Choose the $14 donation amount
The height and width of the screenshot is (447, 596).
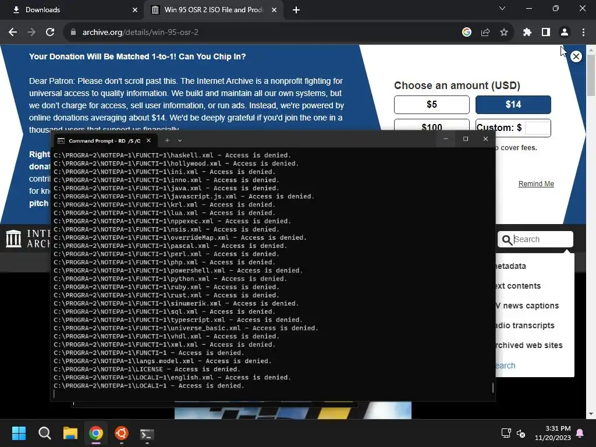513,105
